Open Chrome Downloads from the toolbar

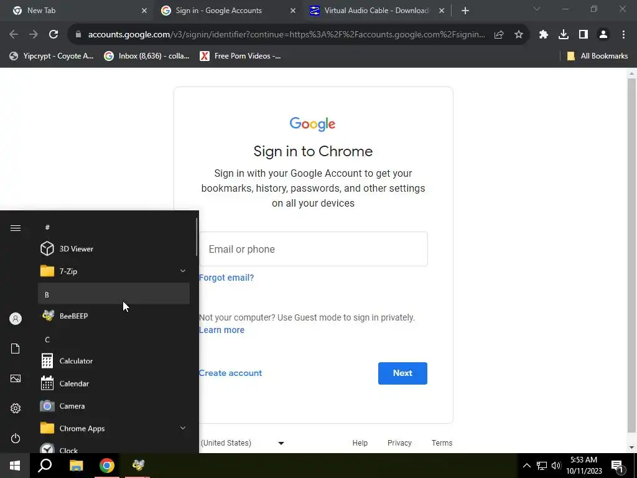(563, 35)
